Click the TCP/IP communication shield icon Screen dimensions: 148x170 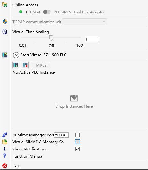coord(5,21)
